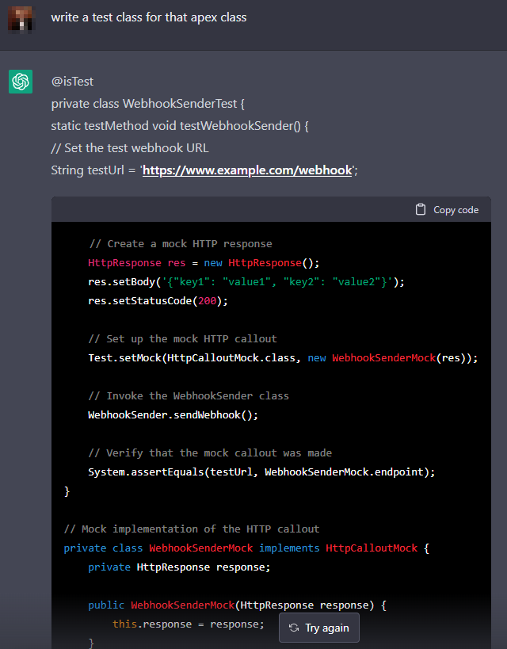This screenshot has width=507, height=649.
Task: Click the comment "// Set the test webhook URL"
Action: (x=130, y=147)
